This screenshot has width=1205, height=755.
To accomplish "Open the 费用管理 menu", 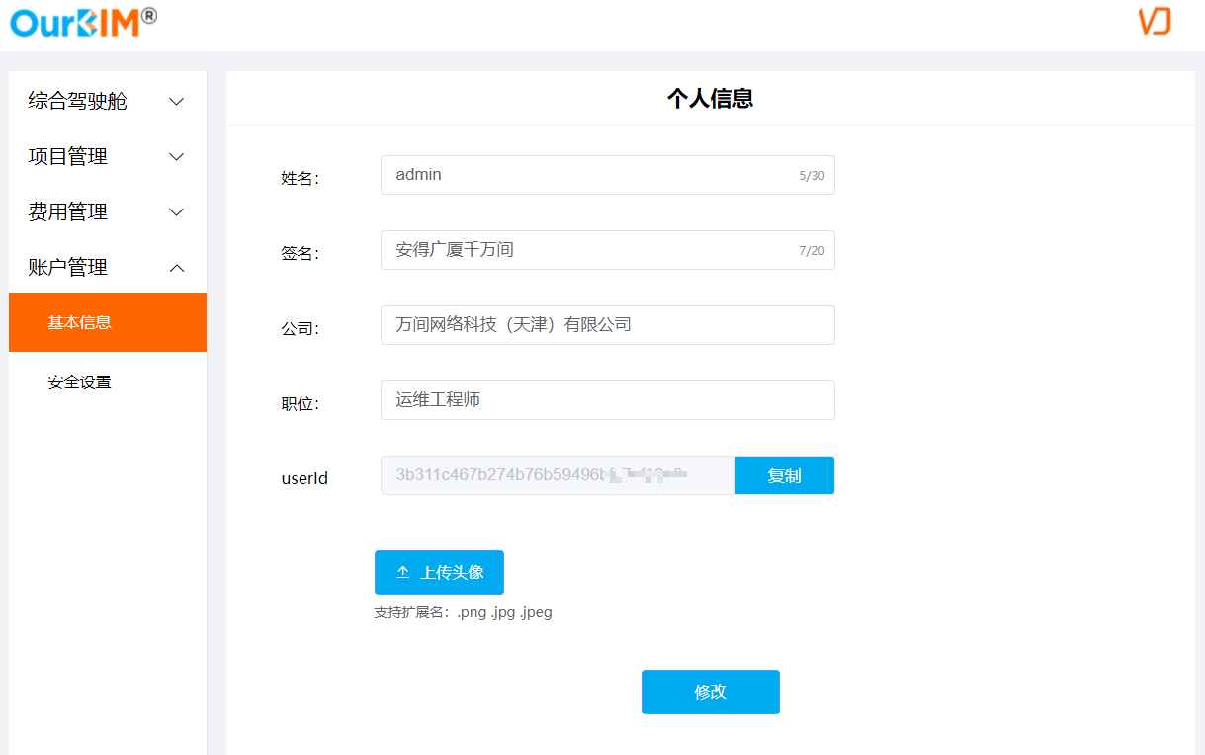I will tap(108, 211).
